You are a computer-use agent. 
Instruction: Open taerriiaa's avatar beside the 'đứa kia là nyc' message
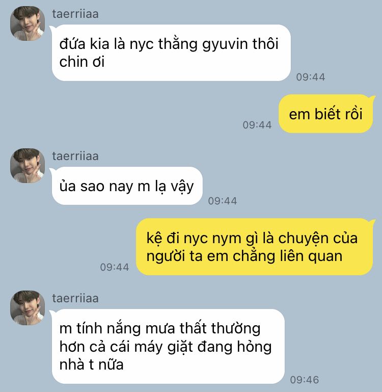[x=28, y=23]
